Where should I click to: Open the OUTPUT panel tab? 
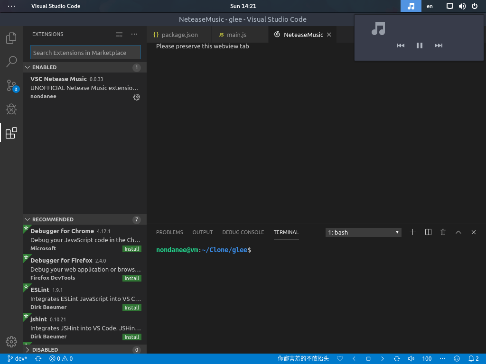pos(202,232)
